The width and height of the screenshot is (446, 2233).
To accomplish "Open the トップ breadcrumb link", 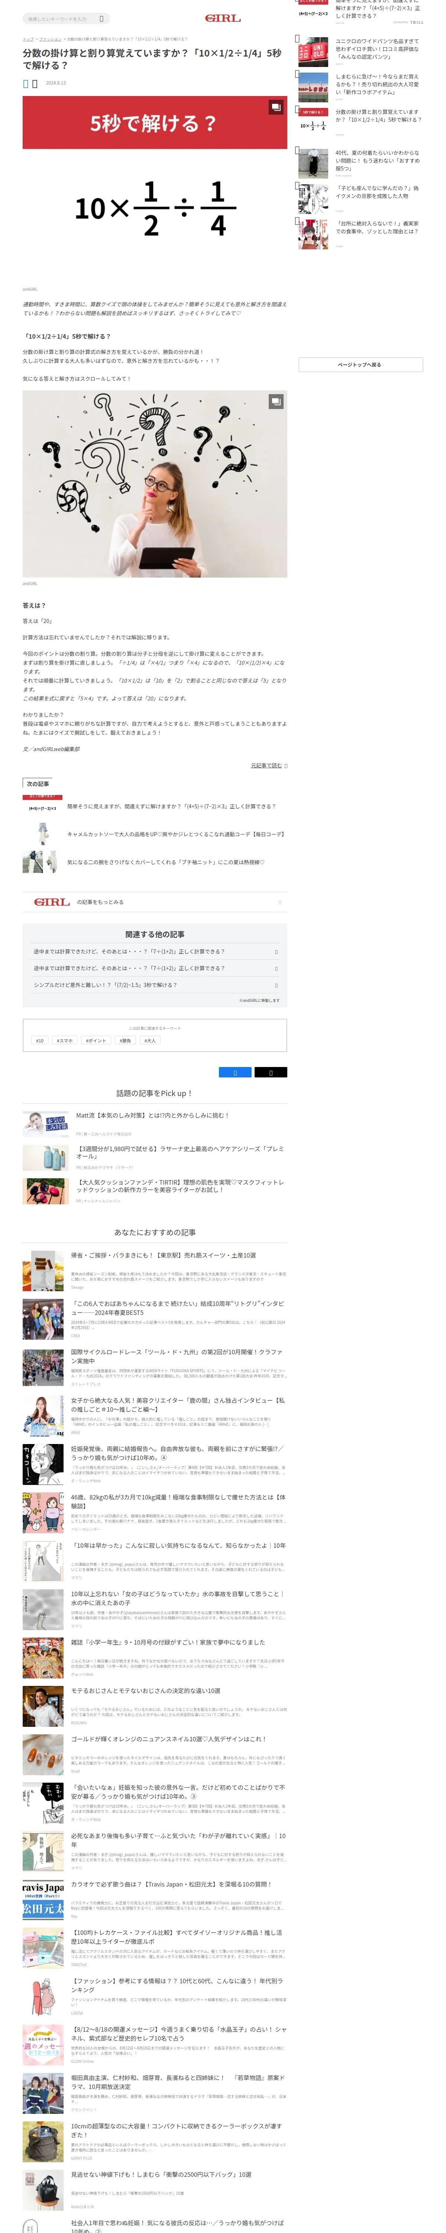I will [28, 39].
